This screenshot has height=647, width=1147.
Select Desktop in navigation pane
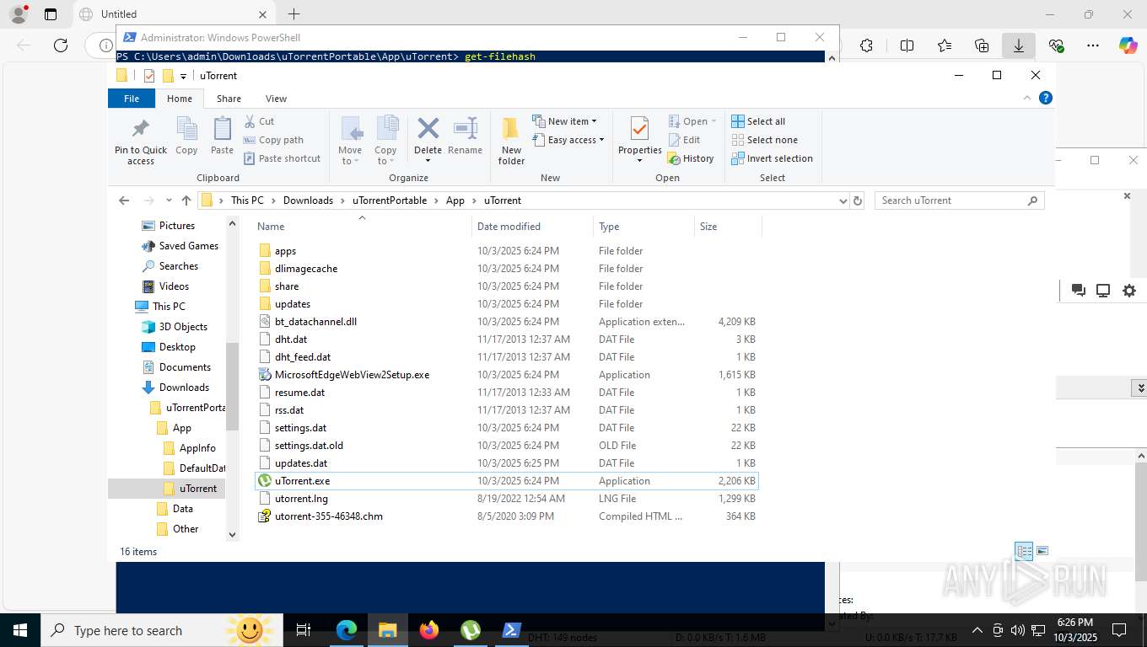(177, 347)
